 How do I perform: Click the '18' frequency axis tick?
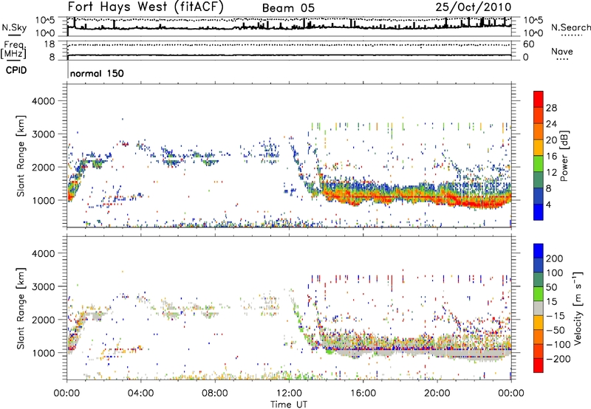point(49,44)
